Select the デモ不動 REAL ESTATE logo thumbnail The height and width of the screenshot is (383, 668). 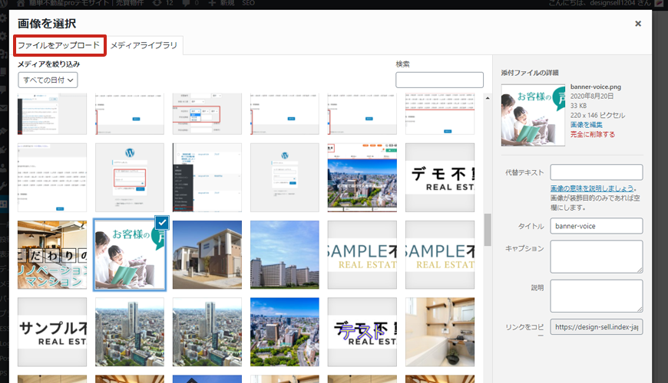[440, 177]
